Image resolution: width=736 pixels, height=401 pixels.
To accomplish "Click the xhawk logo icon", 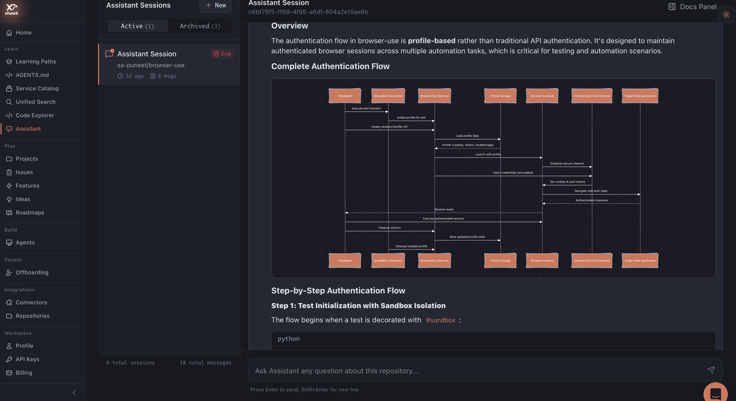I will pos(11,9).
